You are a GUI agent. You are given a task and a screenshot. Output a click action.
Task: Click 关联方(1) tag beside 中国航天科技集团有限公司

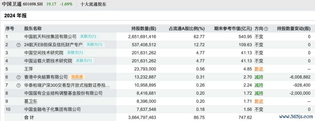[x=88, y=37]
